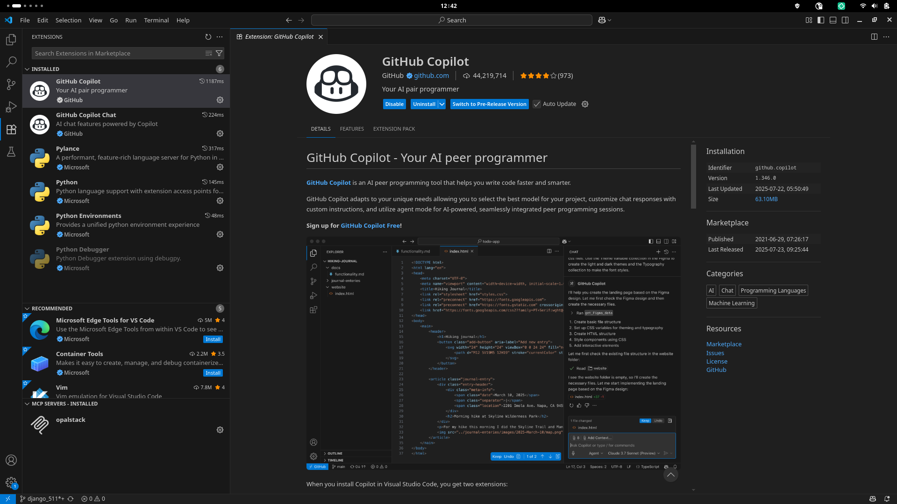Toggle the primary sidebar visibility
897x504 pixels.
[x=821, y=20]
